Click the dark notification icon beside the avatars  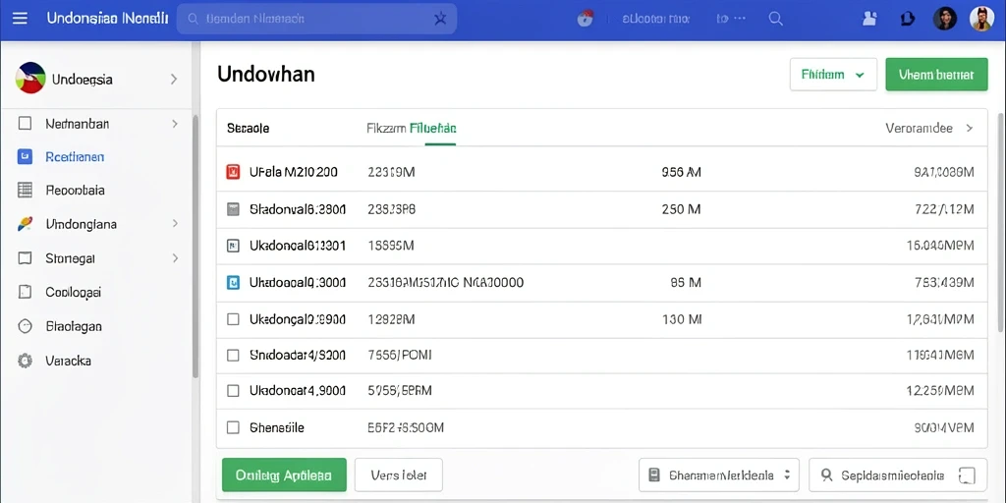907,19
